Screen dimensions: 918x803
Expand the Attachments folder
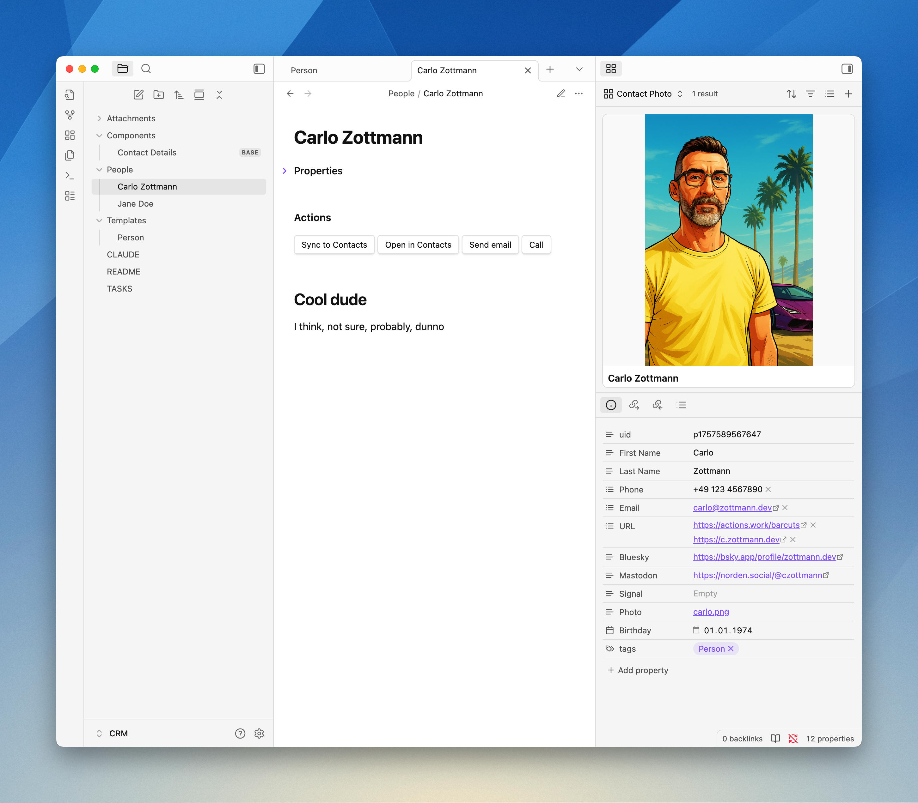[x=131, y=118]
